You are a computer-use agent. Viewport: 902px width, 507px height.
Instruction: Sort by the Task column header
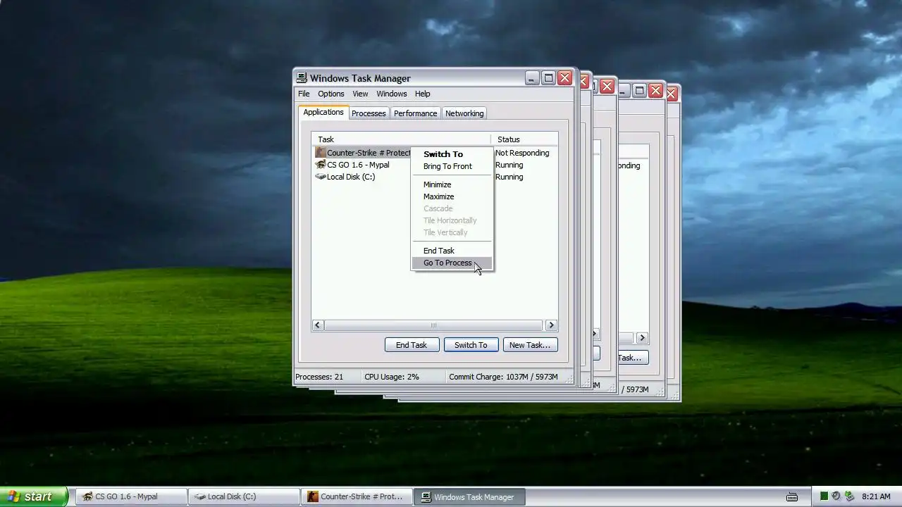click(401, 139)
